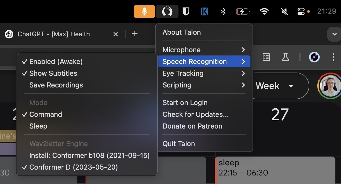Screen dimensions: 341x184
Task: Click the battery charging indicator
Action: (243, 11)
